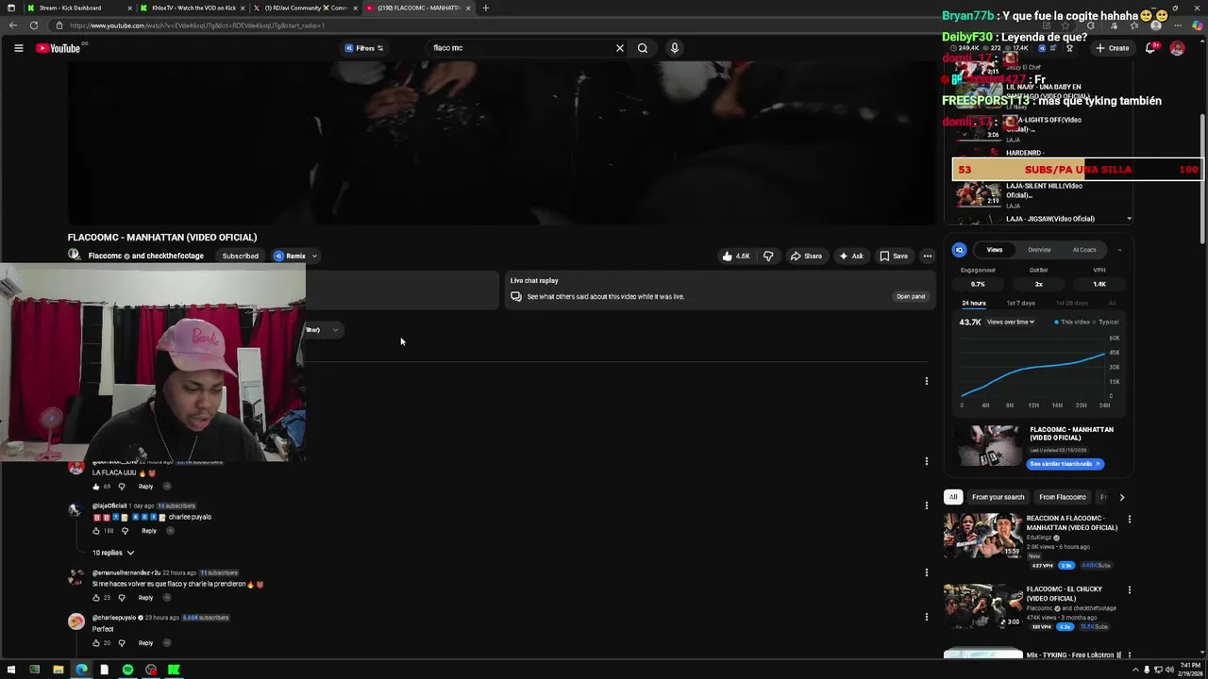
Task: Open the Filters button beside search
Action: [364, 48]
